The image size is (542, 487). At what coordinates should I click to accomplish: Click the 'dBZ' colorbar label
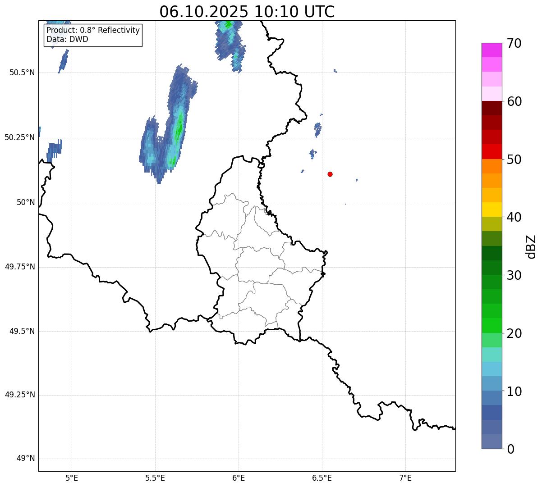pyautogui.click(x=531, y=246)
